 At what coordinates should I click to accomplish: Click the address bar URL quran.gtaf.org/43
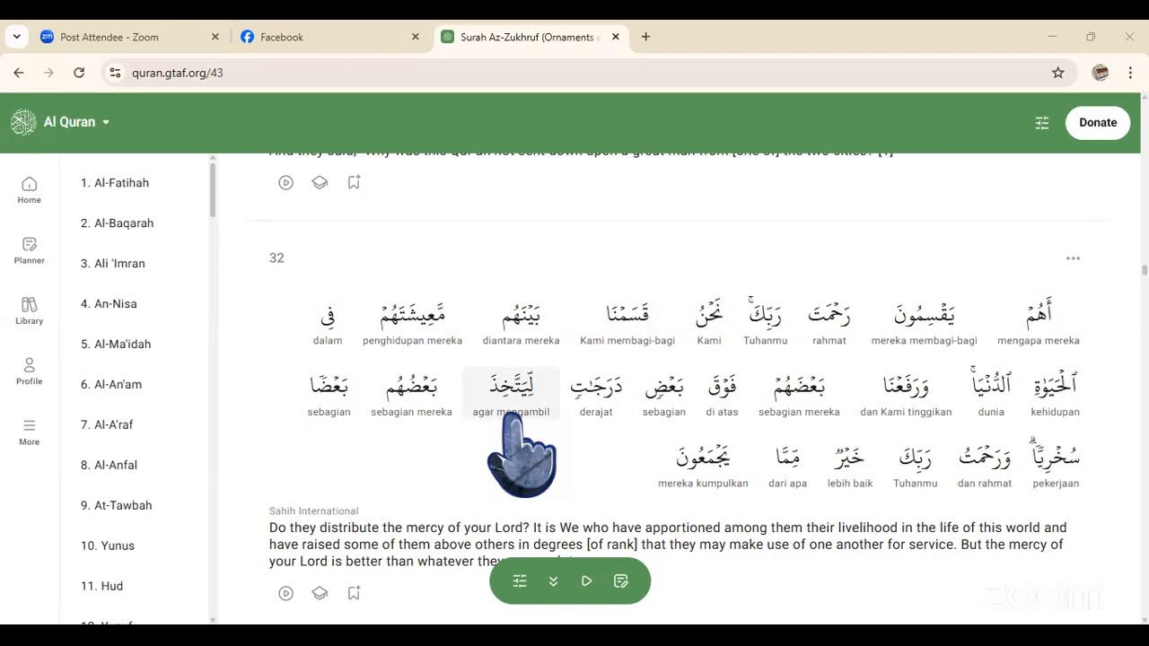pyautogui.click(x=178, y=73)
